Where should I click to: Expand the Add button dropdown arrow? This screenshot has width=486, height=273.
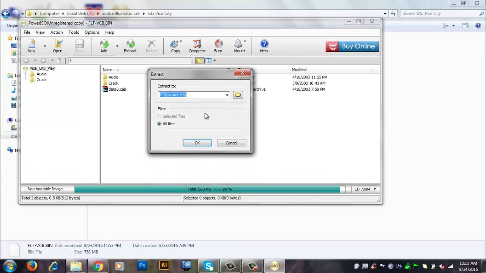(x=117, y=45)
